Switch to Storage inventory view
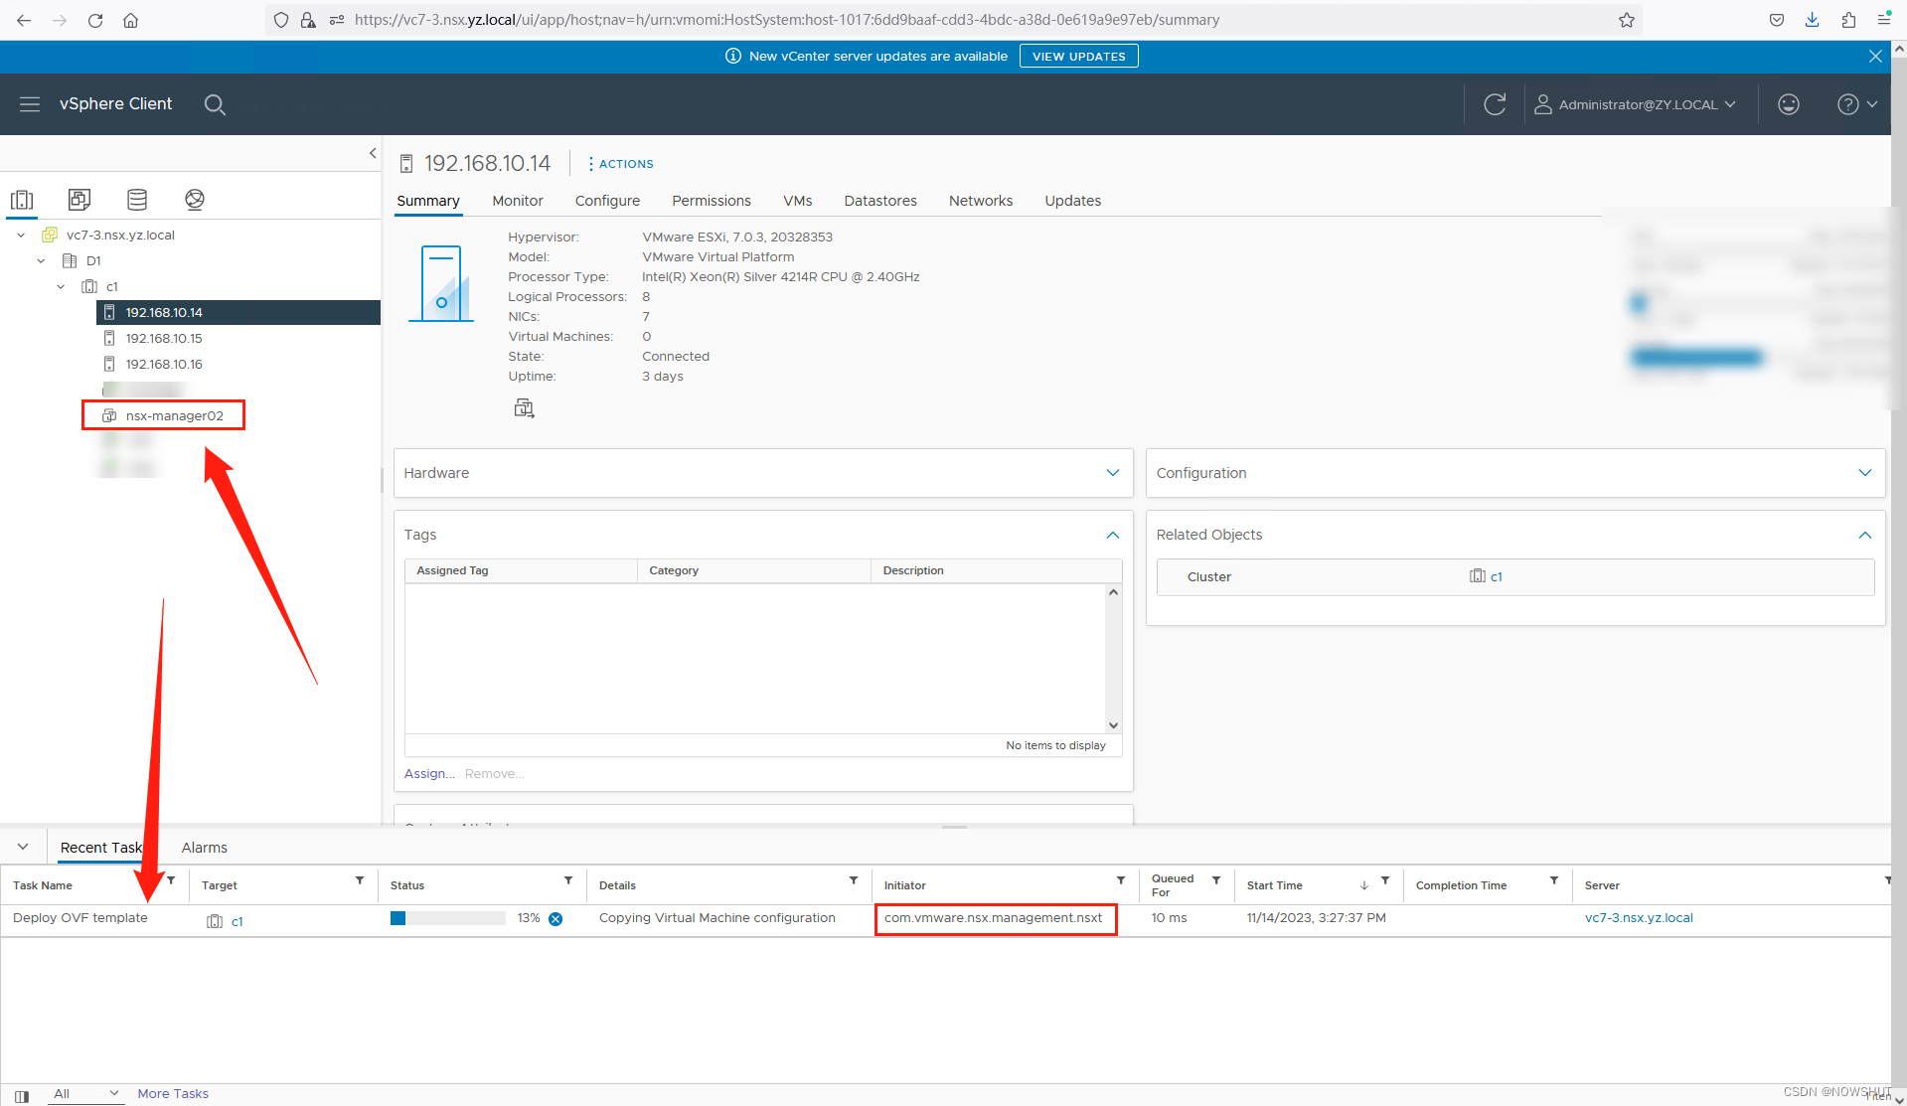This screenshot has width=1907, height=1106. pyautogui.click(x=137, y=200)
